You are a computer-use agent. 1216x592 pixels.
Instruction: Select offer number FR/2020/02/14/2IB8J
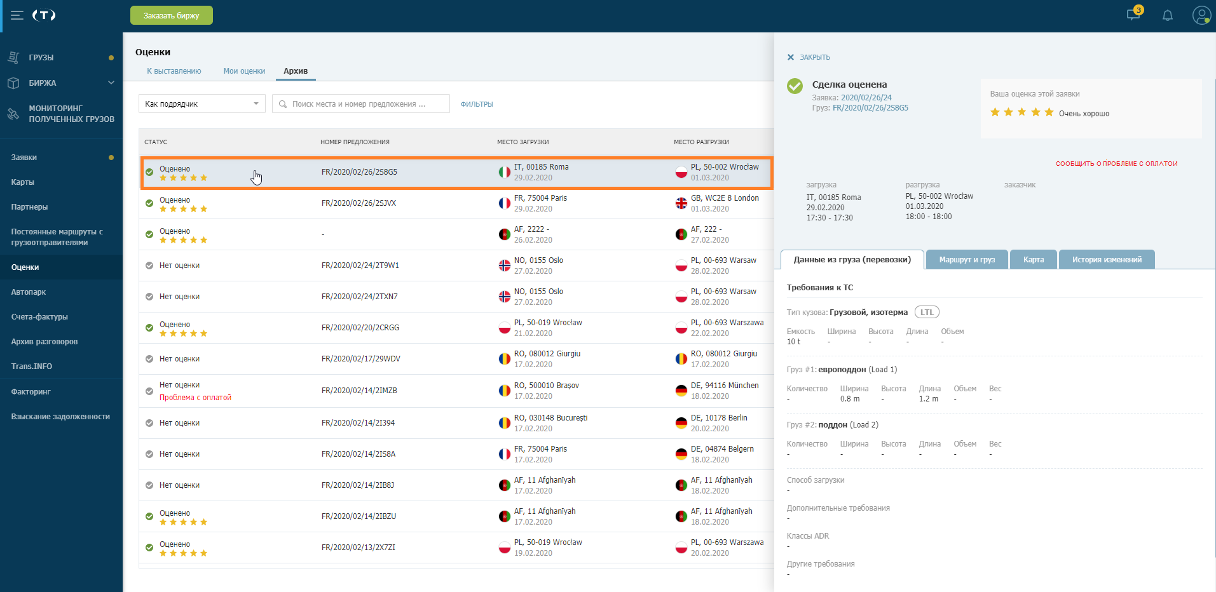pos(357,485)
